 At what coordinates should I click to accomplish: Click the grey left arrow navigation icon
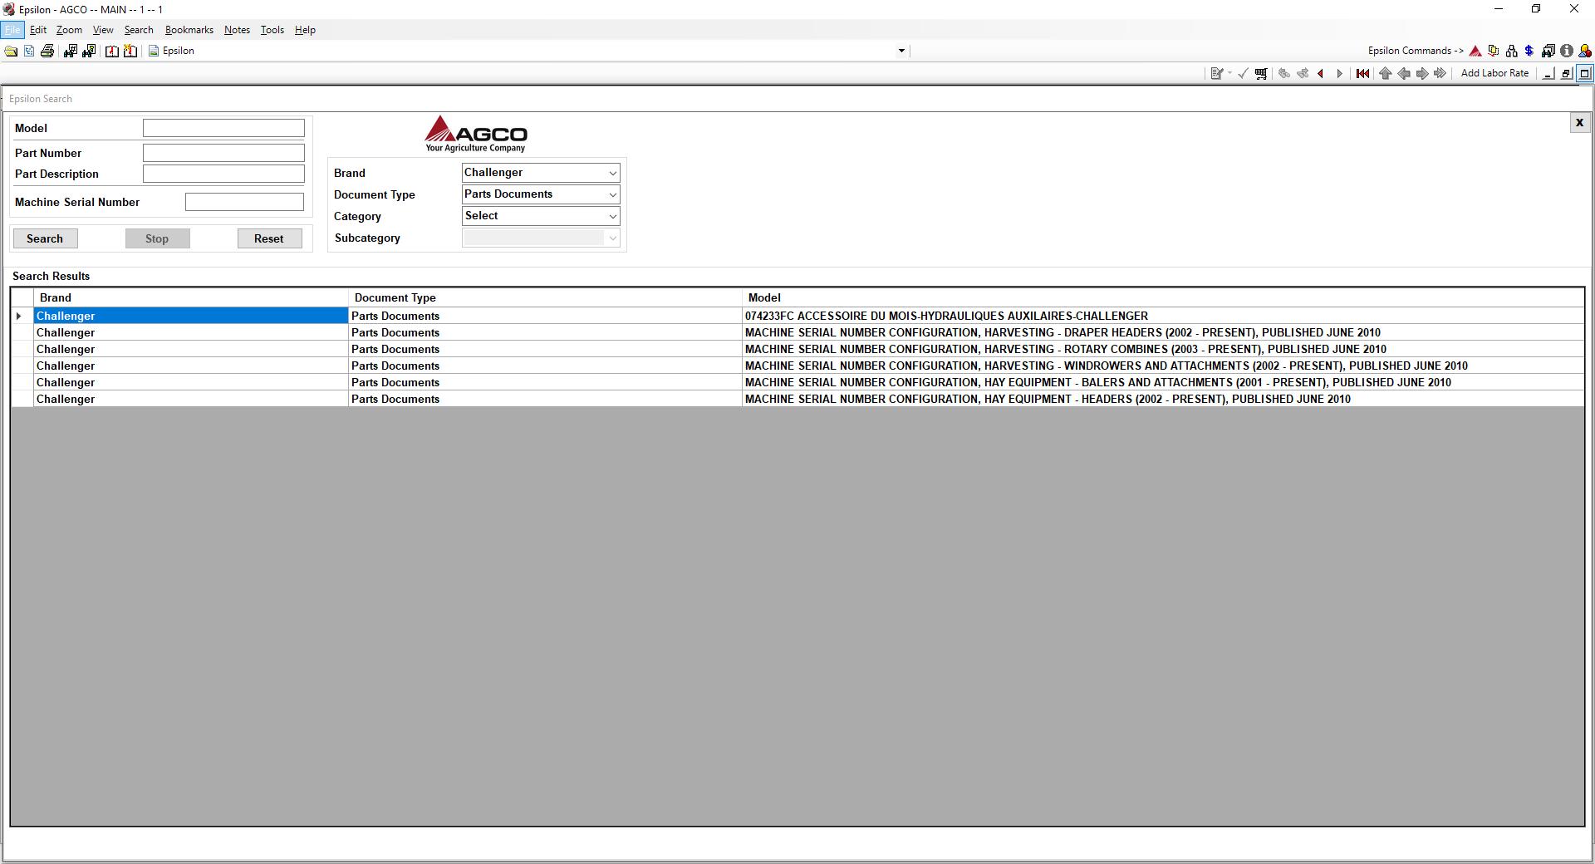coord(1404,74)
